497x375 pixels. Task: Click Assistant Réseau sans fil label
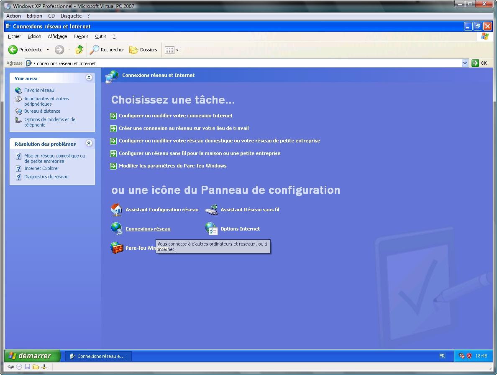(250, 210)
